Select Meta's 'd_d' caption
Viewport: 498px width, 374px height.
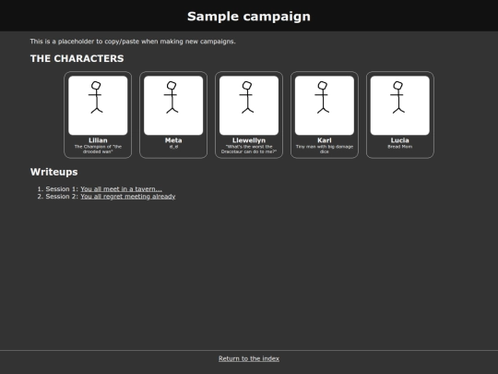[x=173, y=147]
